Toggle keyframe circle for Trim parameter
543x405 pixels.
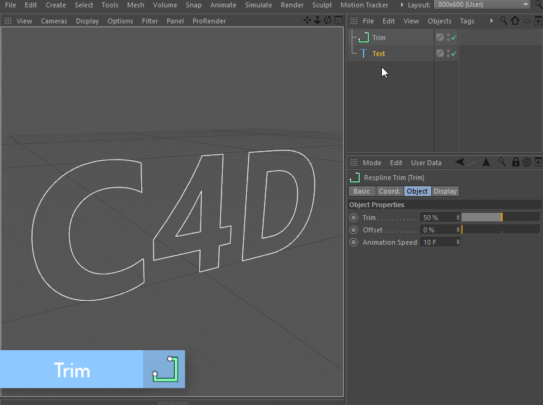click(x=354, y=218)
